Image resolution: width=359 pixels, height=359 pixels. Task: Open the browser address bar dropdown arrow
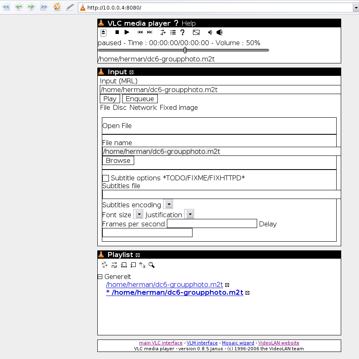pyautogui.click(x=356, y=7)
